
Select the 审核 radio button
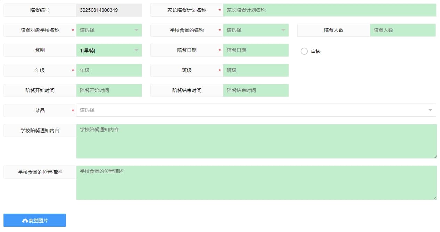click(x=304, y=51)
